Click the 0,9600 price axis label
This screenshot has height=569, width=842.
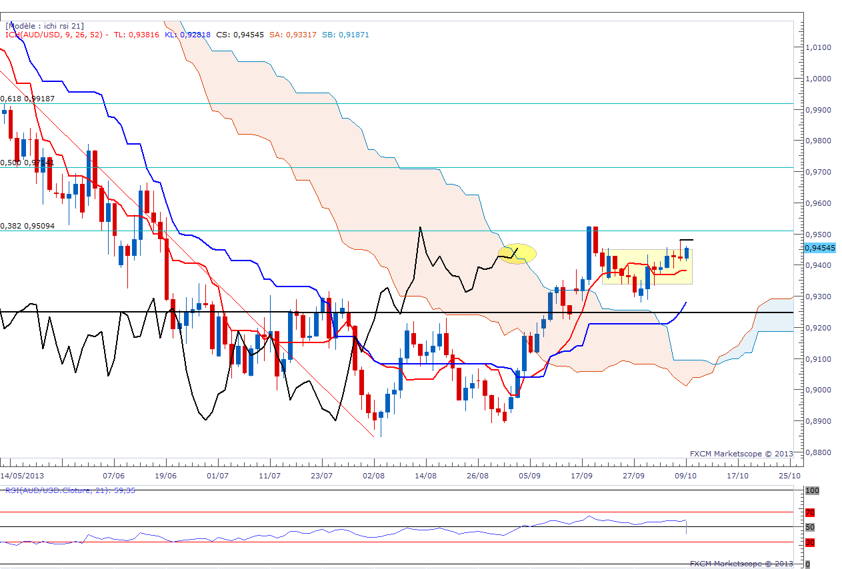coord(819,203)
